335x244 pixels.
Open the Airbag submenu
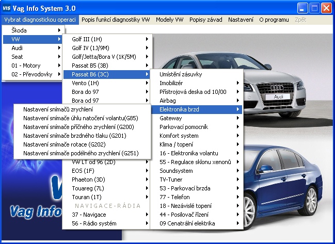[197, 100]
